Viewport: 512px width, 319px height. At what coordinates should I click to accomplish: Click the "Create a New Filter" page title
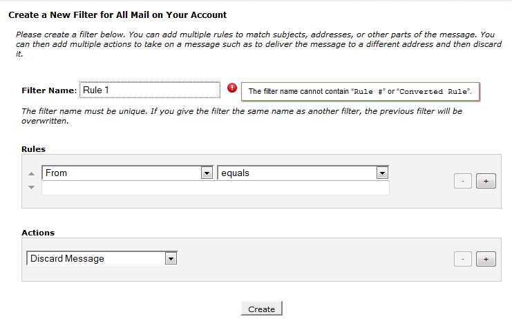pos(117,14)
